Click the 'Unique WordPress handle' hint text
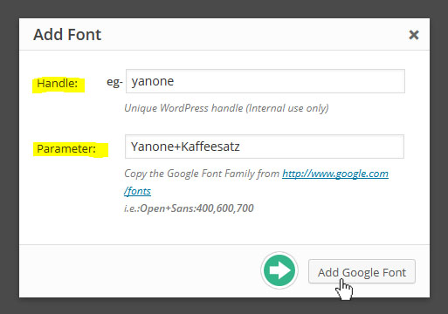 click(x=226, y=108)
